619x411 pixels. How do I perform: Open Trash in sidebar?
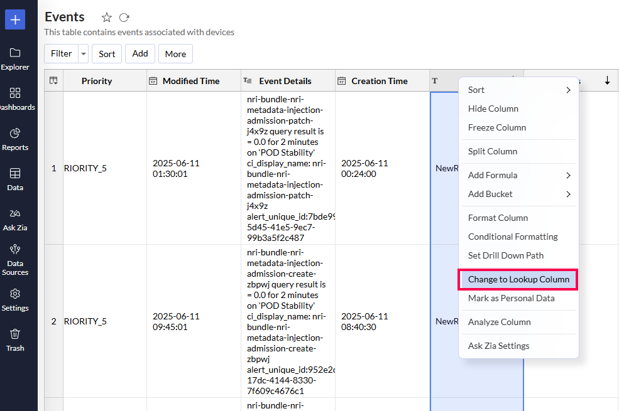tap(15, 339)
